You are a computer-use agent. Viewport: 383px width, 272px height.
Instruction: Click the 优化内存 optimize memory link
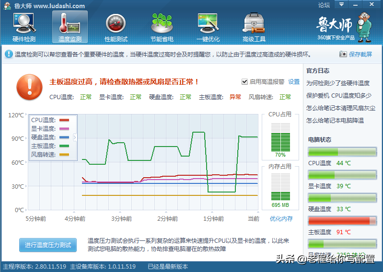[x=281, y=218]
